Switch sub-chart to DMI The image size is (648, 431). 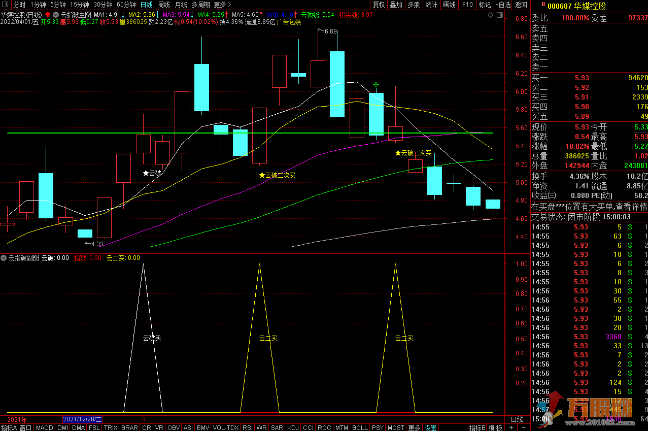pyautogui.click(x=62, y=427)
